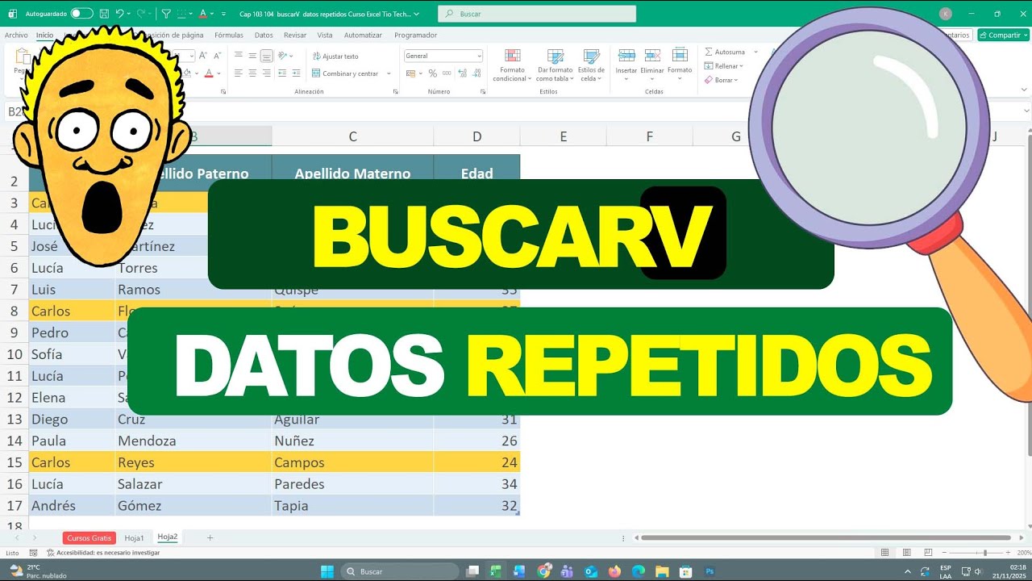This screenshot has width=1032, height=581.
Task: Open Photoshop from the taskbar
Action: 709,571
